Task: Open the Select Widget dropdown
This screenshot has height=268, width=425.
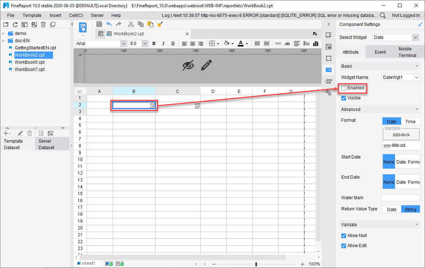Action: (416, 37)
